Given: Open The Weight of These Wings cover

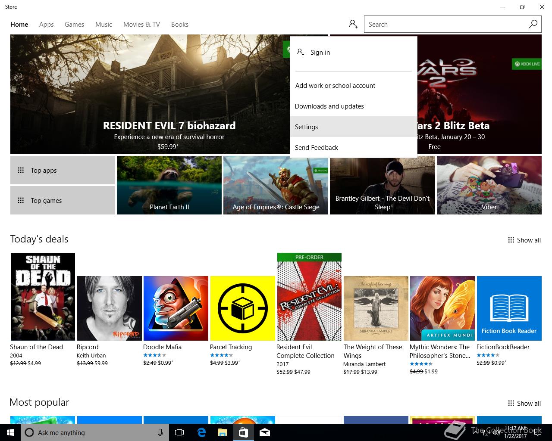Looking at the screenshot, I should click(x=376, y=308).
